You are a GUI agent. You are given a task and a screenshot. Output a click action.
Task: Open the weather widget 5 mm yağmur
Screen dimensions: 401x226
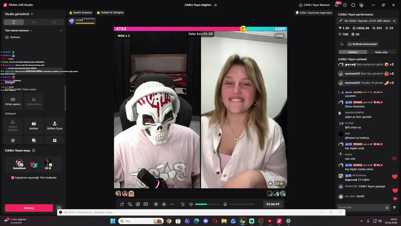tap(15, 221)
